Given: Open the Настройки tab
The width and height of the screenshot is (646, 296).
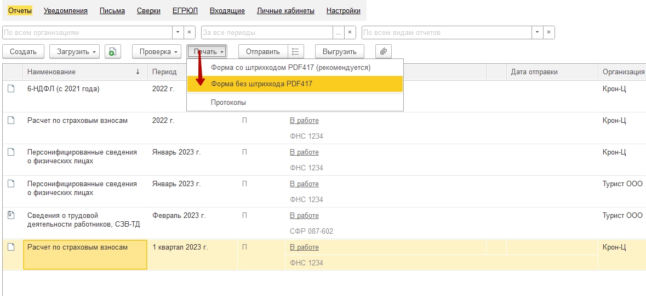Looking at the screenshot, I should pos(343,10).
